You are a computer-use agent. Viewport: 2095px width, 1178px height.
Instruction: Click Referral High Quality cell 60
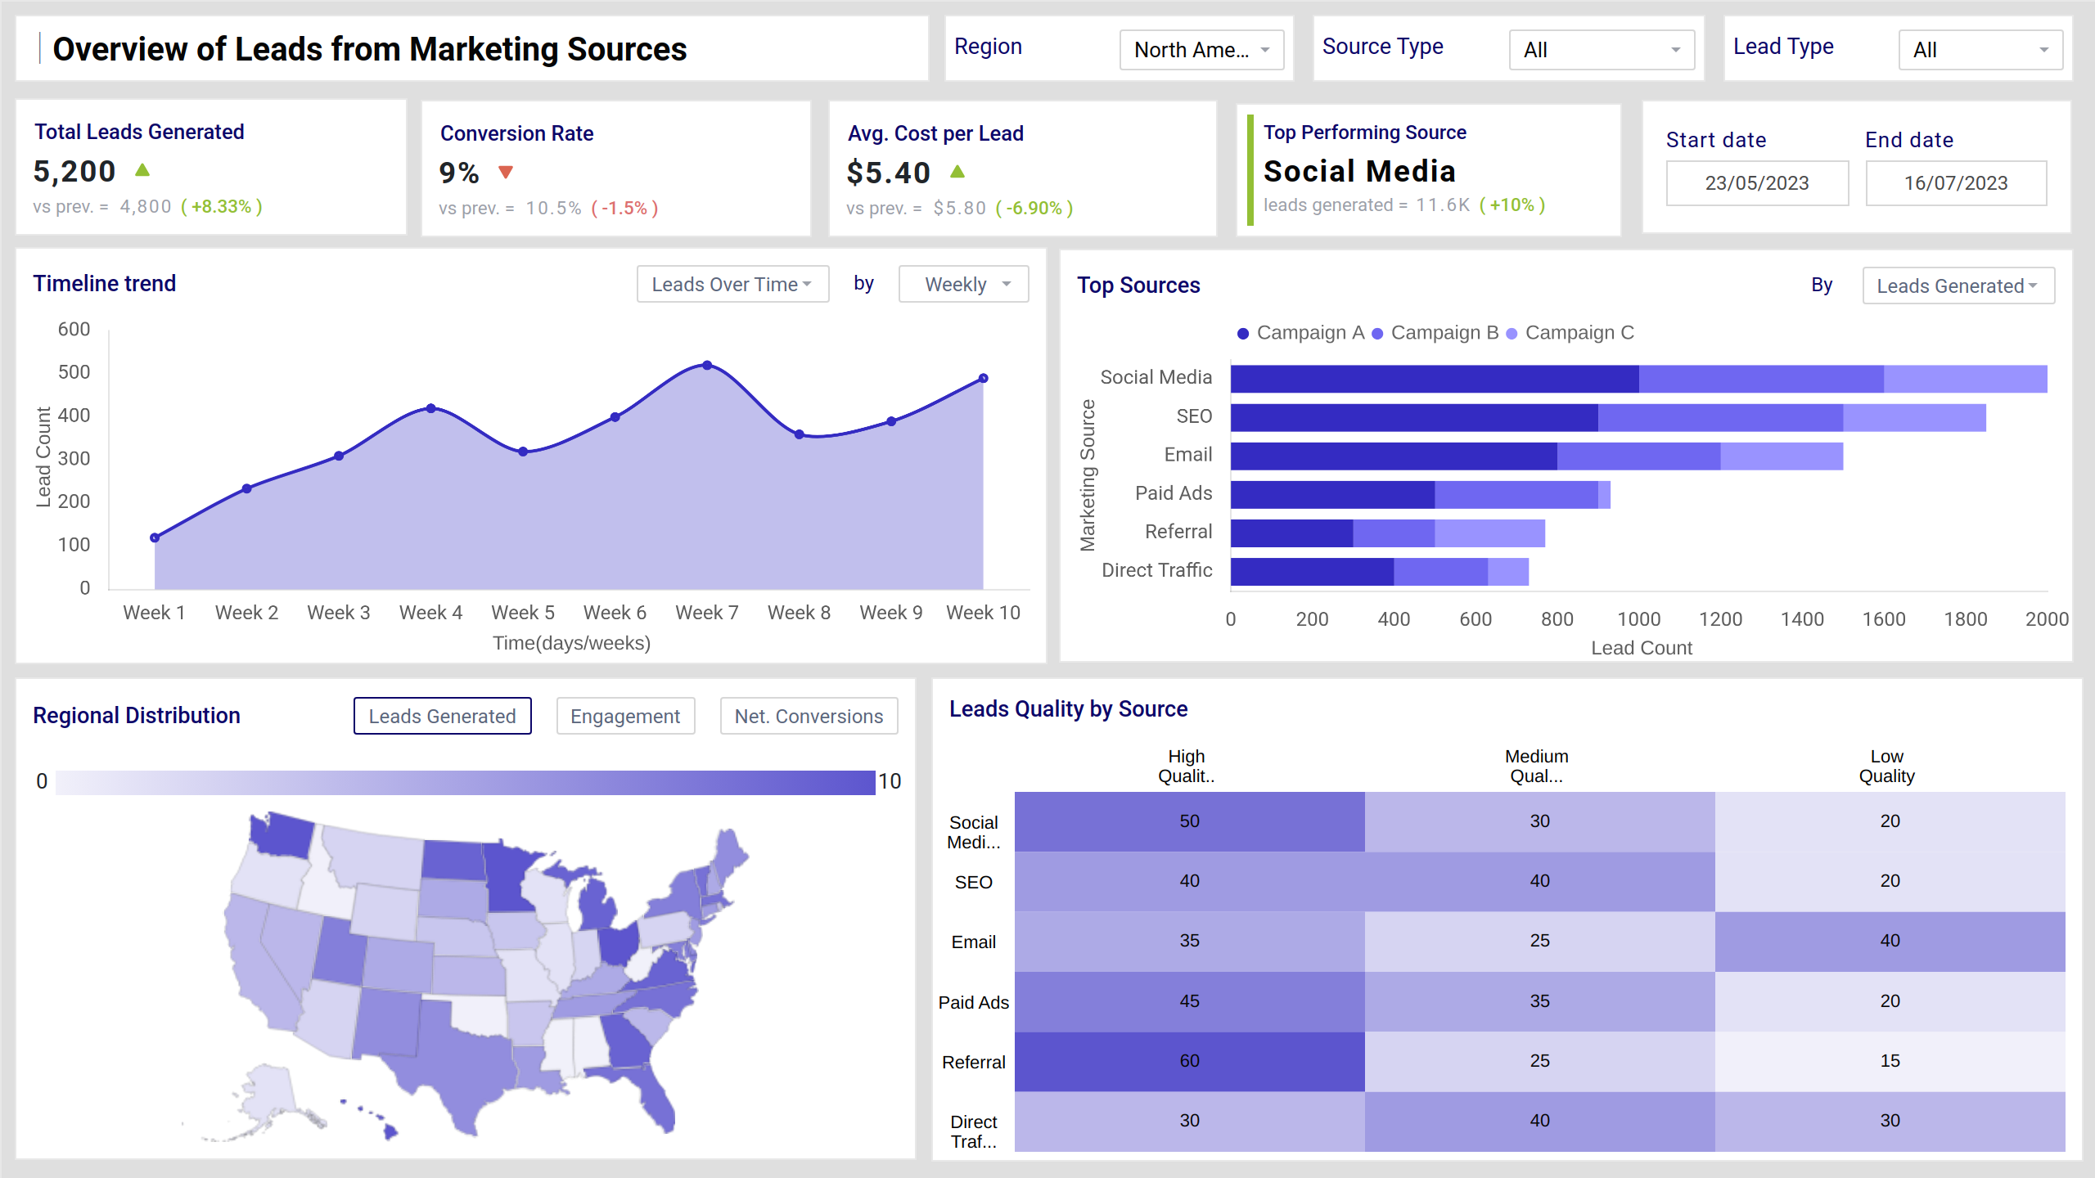[x=1189, y=1061]
